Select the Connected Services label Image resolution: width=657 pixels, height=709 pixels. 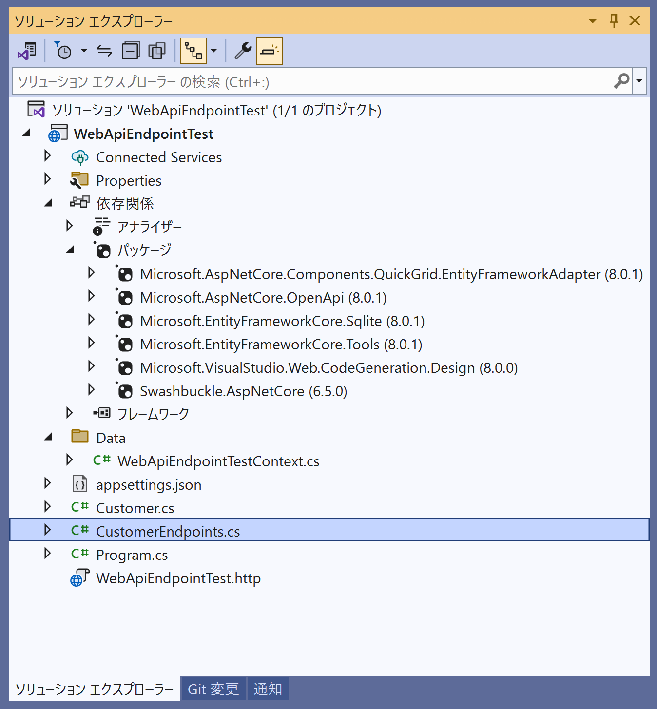click(159, 157)
